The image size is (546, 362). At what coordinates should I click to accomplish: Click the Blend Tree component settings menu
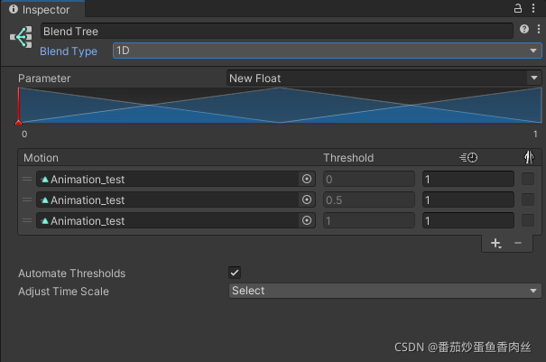coord(539,29)
